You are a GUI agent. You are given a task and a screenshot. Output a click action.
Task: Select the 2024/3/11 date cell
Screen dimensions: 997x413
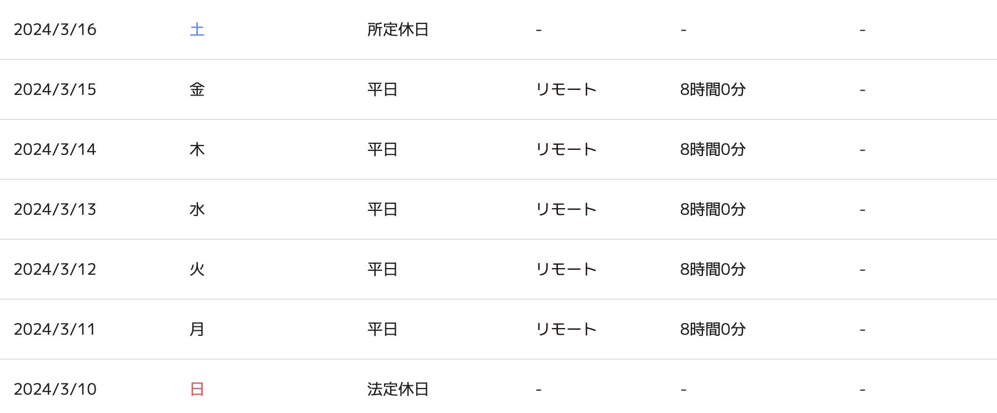[x=55, y=329]
